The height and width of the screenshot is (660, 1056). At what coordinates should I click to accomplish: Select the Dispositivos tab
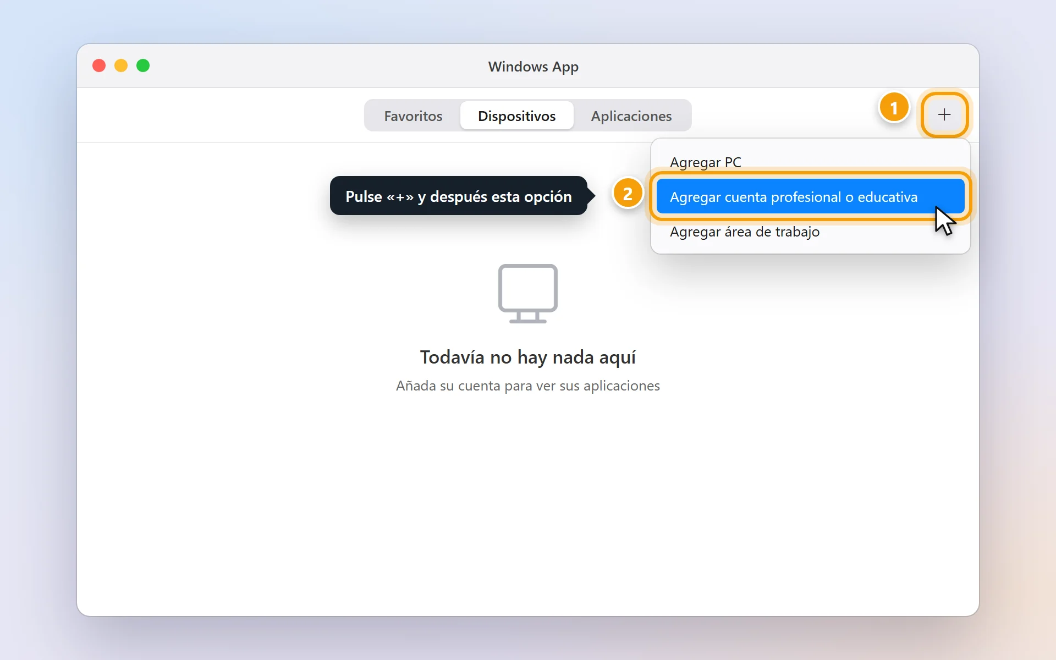516,116
